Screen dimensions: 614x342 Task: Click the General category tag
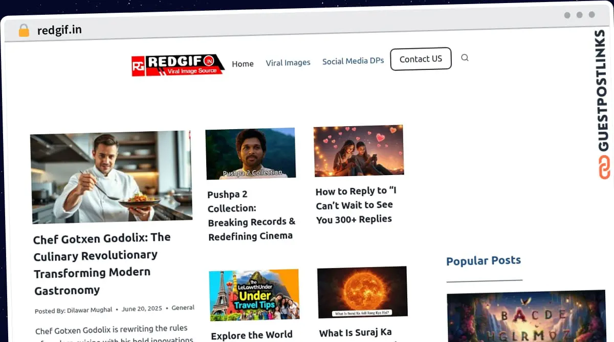(183, 308)
